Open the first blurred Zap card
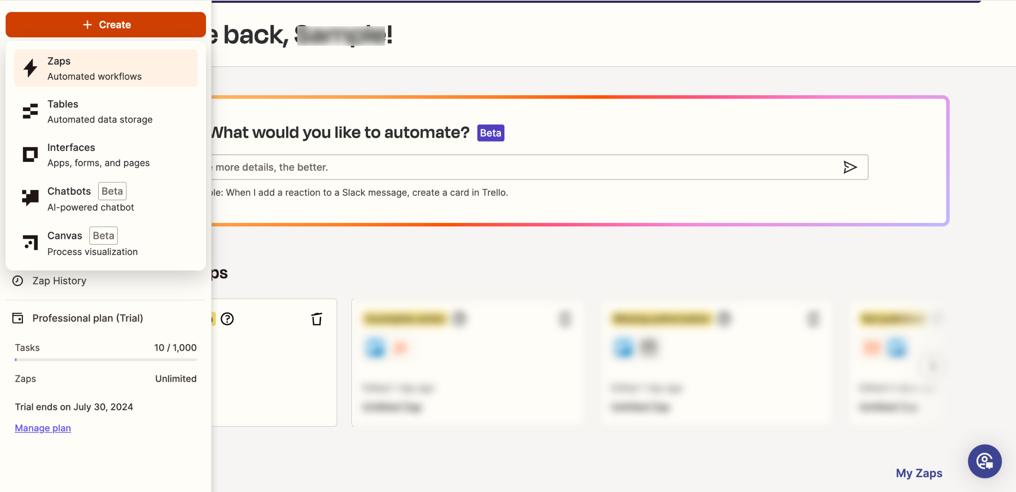Image resolution: width=1016 pixels, height=492 pixels. (467, 362)
